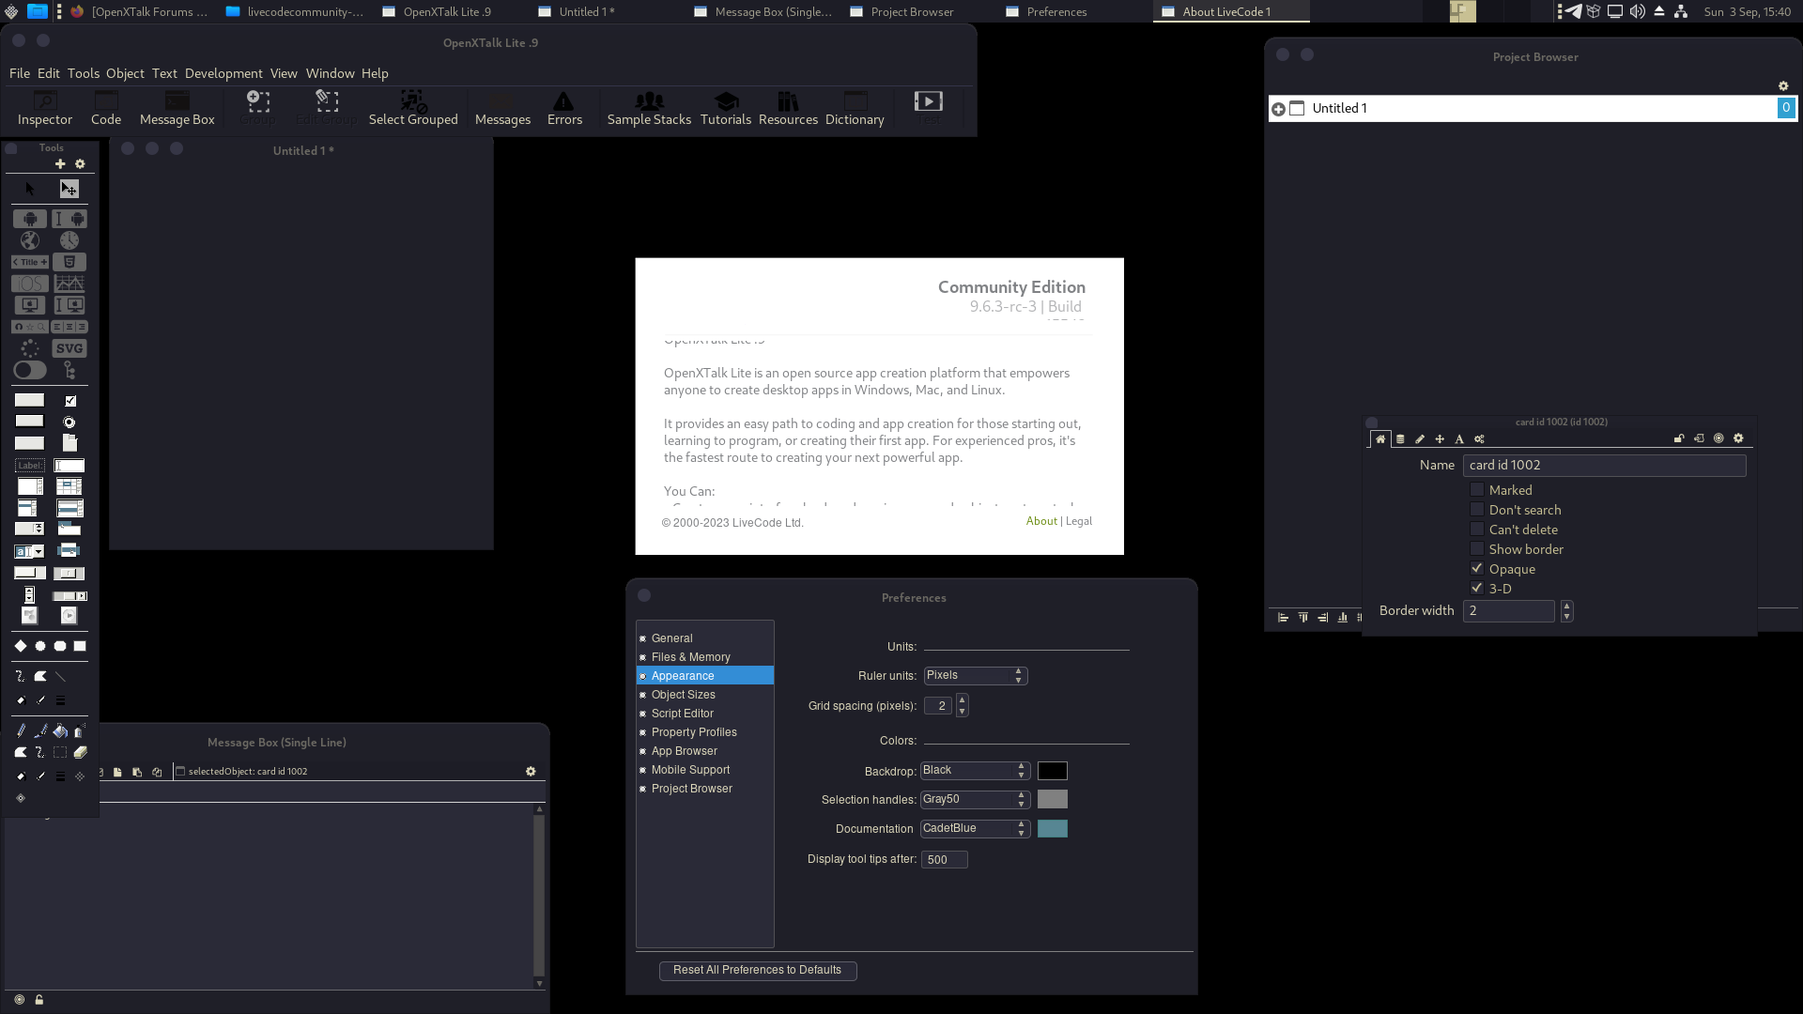Pick the straight line graphic tool
Viewport: 1803px width, 1014px height.
(x=60, y=676)
